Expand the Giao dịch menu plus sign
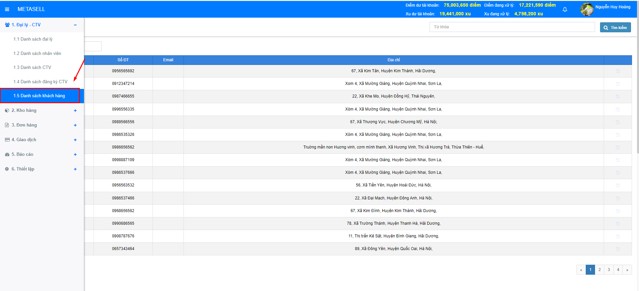The width and height of the screenshot is (639, 291). (x=75, y=140)
